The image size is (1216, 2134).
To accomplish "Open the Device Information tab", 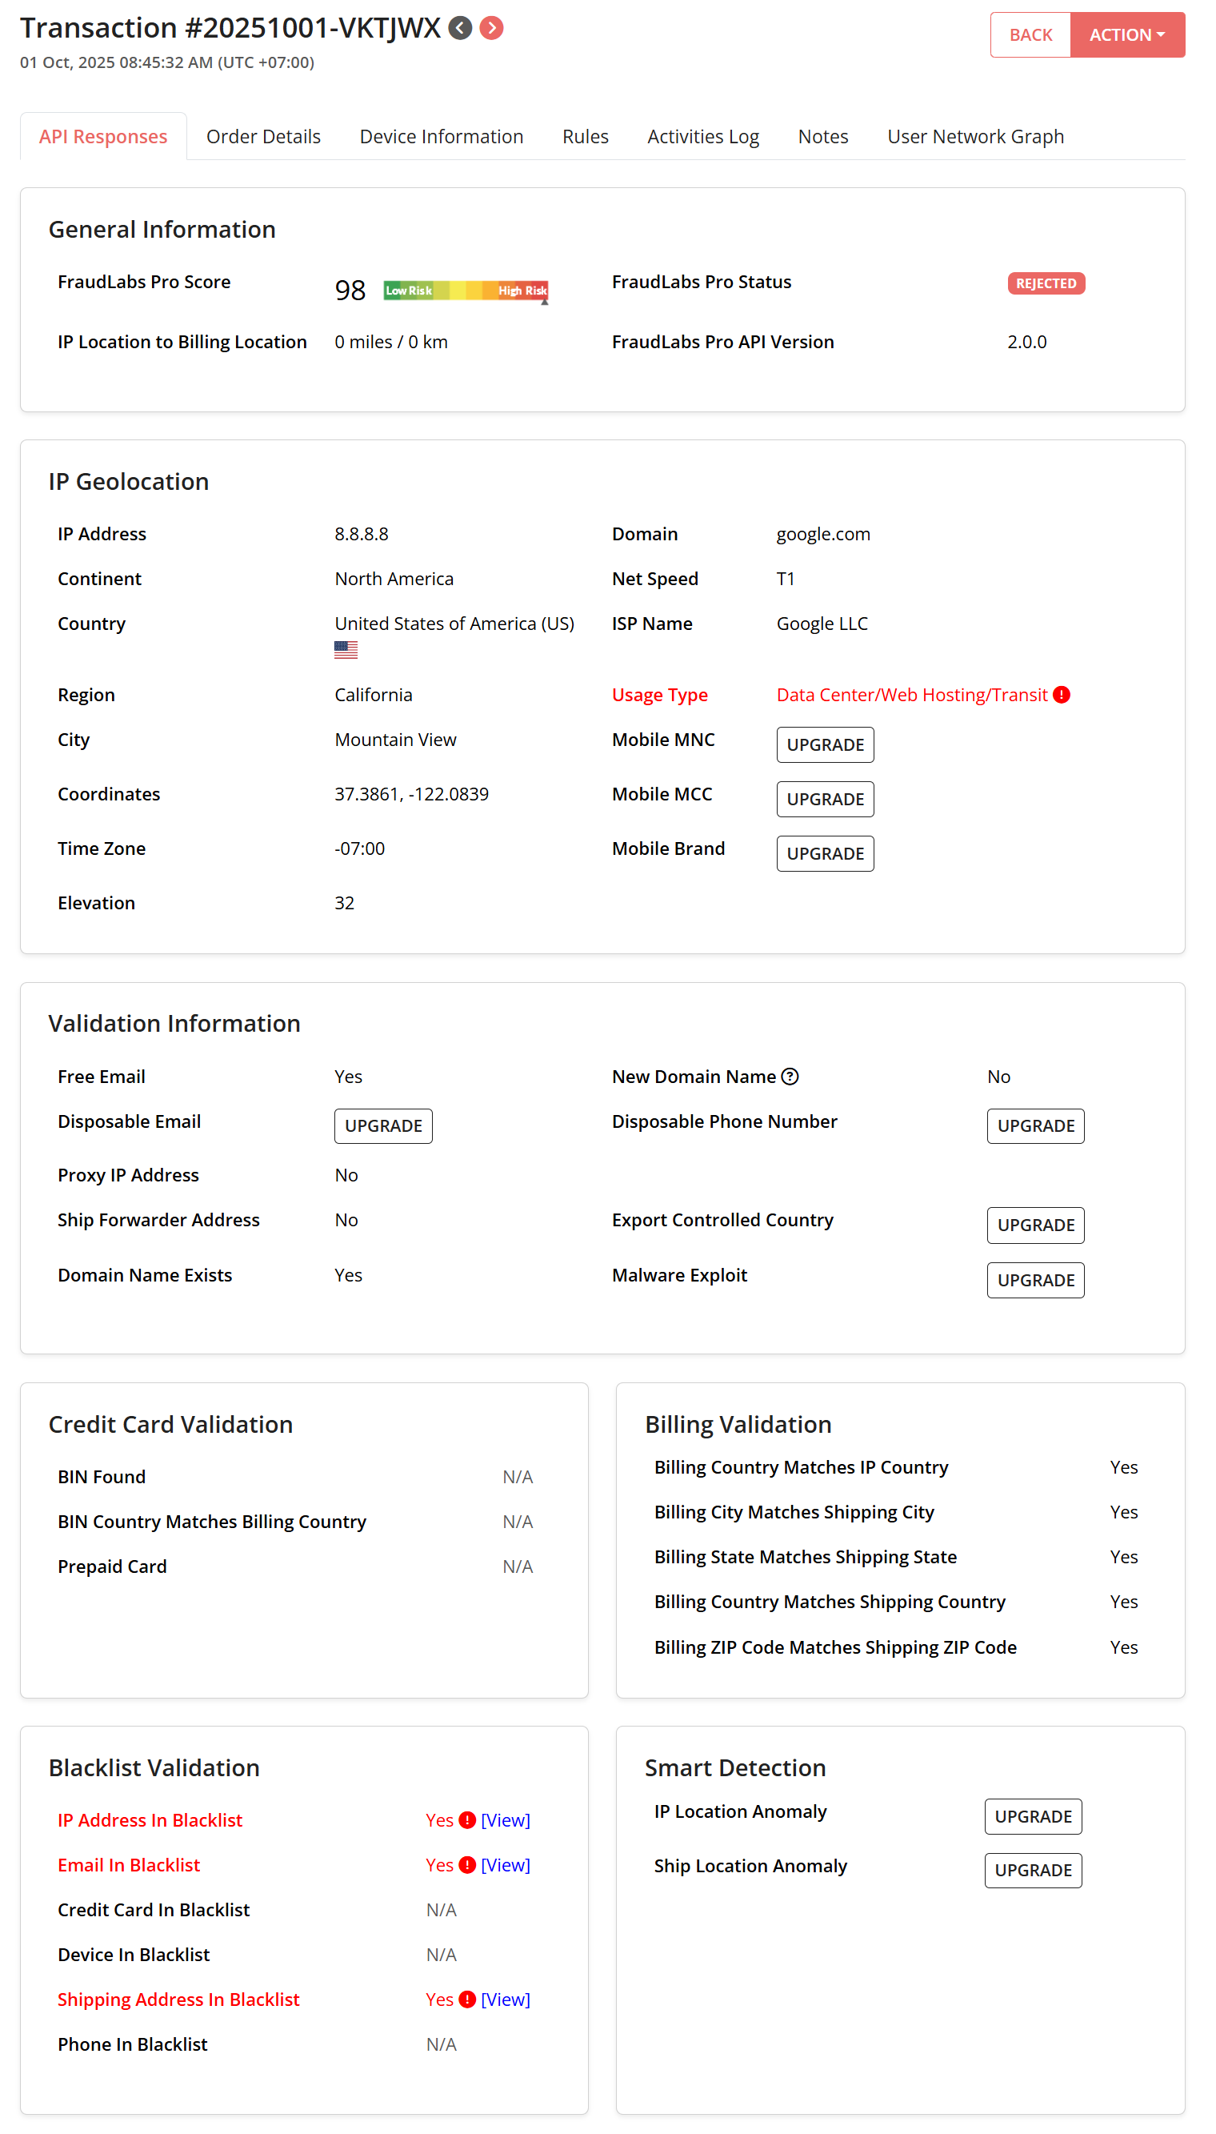I will (x=441, y=137).
